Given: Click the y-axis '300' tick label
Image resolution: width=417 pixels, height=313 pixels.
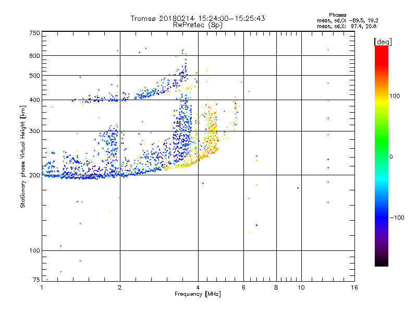Looking at the screenshot, I should (x=35, y=131).
